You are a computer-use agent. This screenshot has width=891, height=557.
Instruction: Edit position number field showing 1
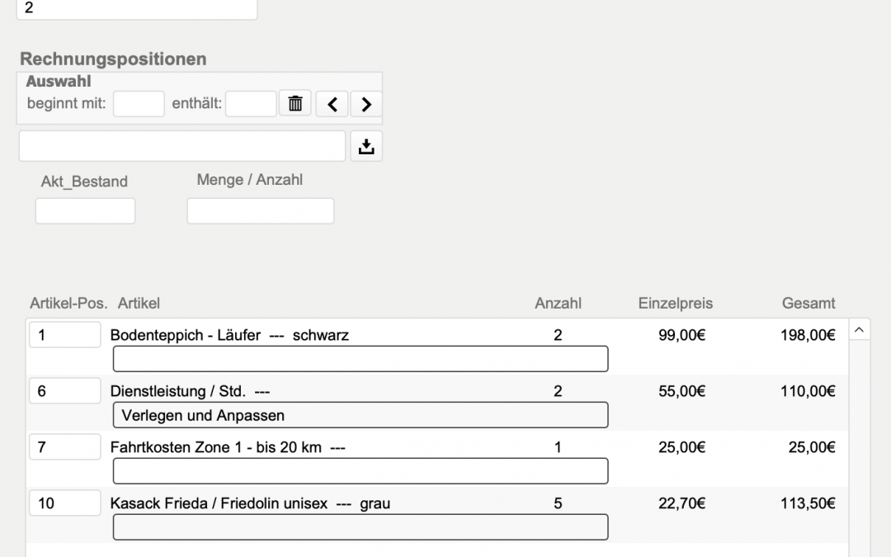(x=64, y=335)
